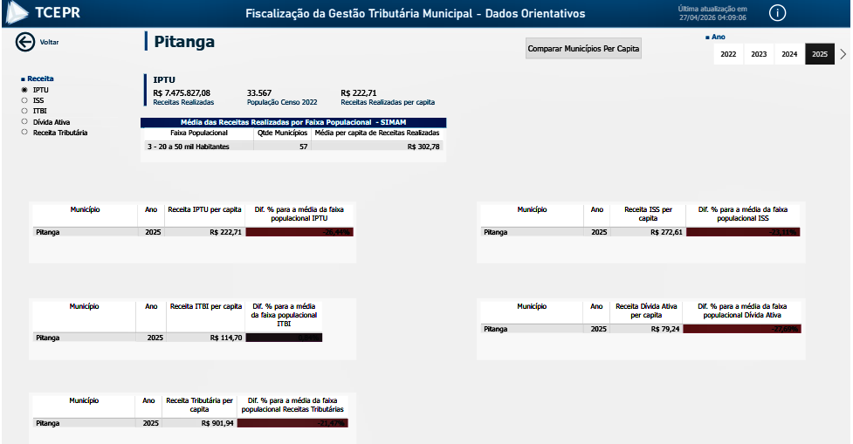Viewport: 853px width, 444px height.
Task: Click the Pitanga municipality title
Action: pyautogui.click(x=184, y=42)
